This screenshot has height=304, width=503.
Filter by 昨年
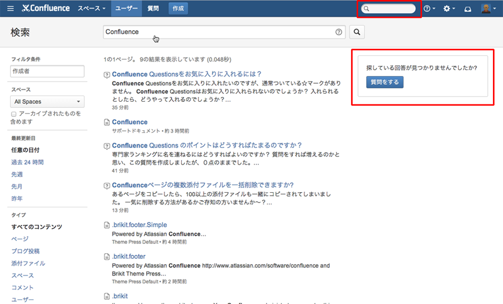[x=17, y=198]
